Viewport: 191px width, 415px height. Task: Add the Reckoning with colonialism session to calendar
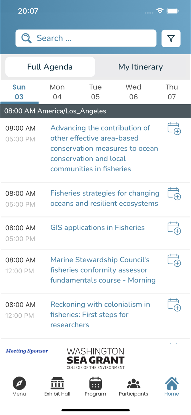(174, 304)
